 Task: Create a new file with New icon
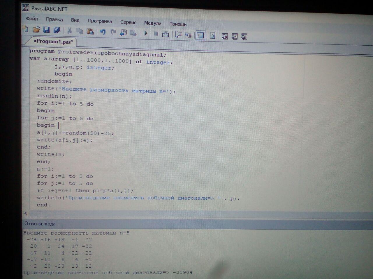26,29
